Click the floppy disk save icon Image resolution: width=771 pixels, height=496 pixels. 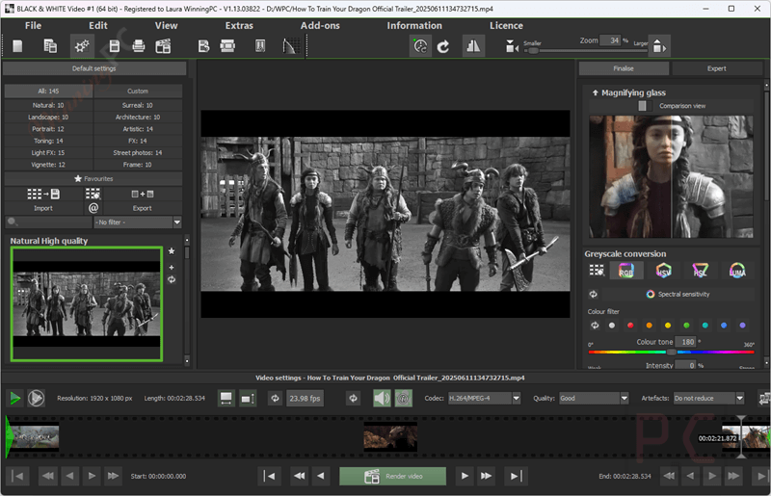click(x=114, y=46)
